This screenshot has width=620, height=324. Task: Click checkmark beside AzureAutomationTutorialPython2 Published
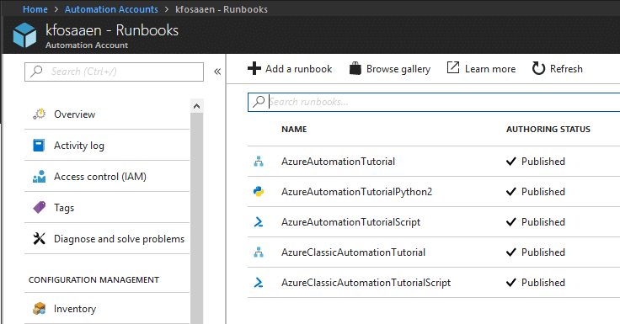(x=511, y=192)
